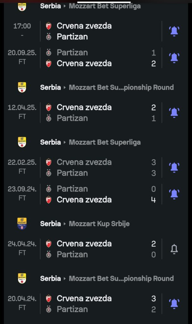Click Partizan crest in 23.09.24 match
The image size is (192, 324).
[x=49, y=189]
